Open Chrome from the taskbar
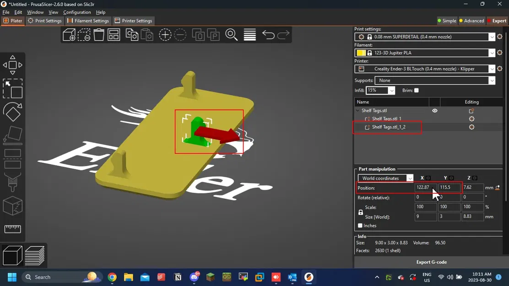The width and height of the screenshot is (509, 286). (x=112, y=277)
